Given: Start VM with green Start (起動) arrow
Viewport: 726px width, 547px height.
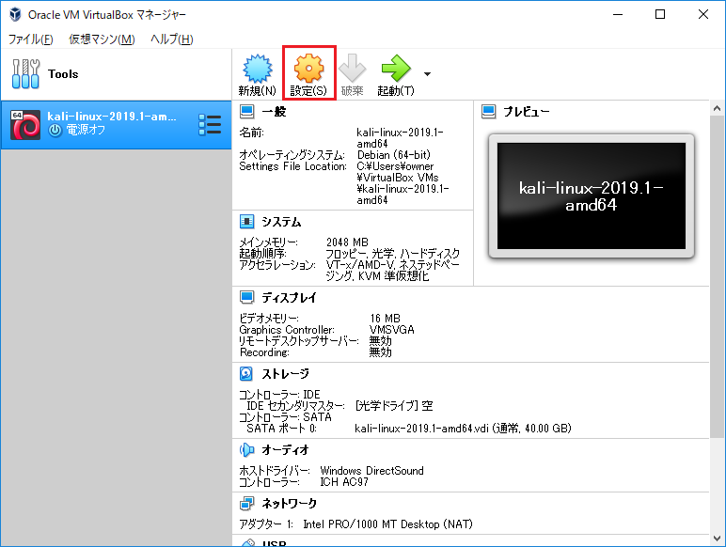Looking at the screenshot, I should tap(396, 69).
